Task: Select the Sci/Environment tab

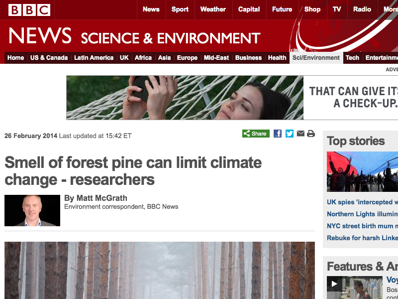Action: coord(316,58)
